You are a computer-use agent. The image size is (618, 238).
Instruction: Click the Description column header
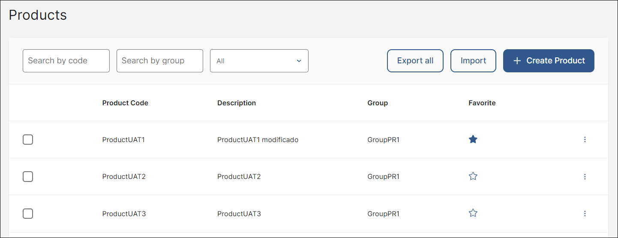coord(237,103)
